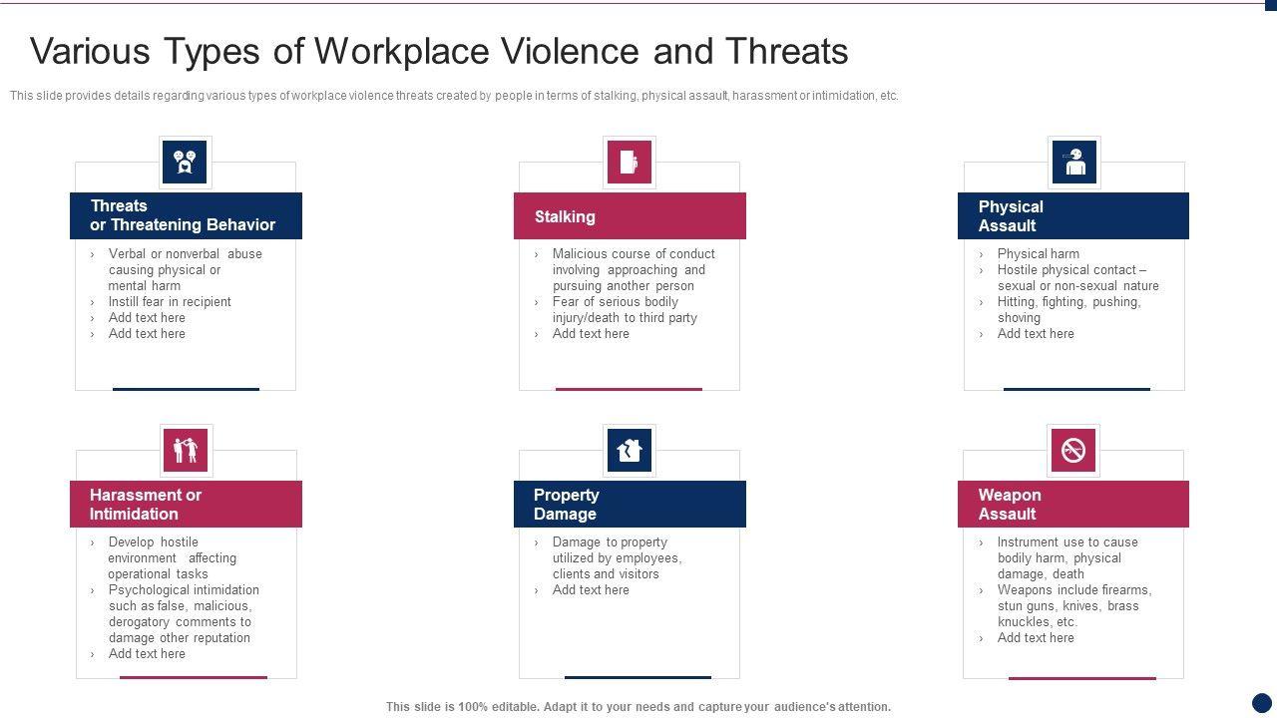Viewport: 1277px width, 718px height.
Task: Click the 'Threats or Threatening Behavior' heading
Action: [x=186, y=215]
